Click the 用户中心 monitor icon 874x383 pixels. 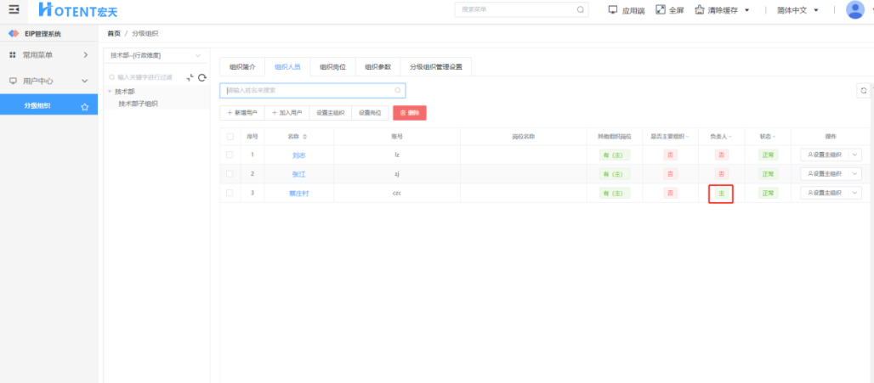click(13, 81)
